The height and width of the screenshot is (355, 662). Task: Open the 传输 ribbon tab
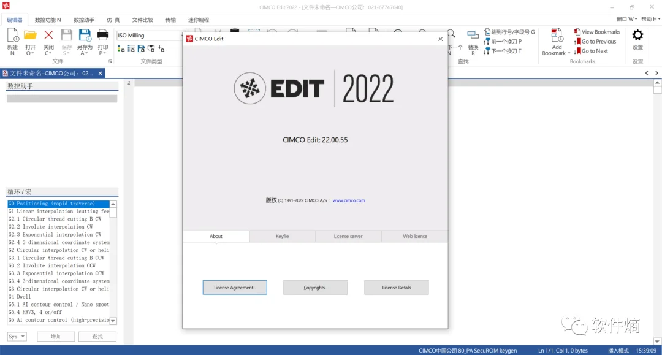(x=170, y=20)
